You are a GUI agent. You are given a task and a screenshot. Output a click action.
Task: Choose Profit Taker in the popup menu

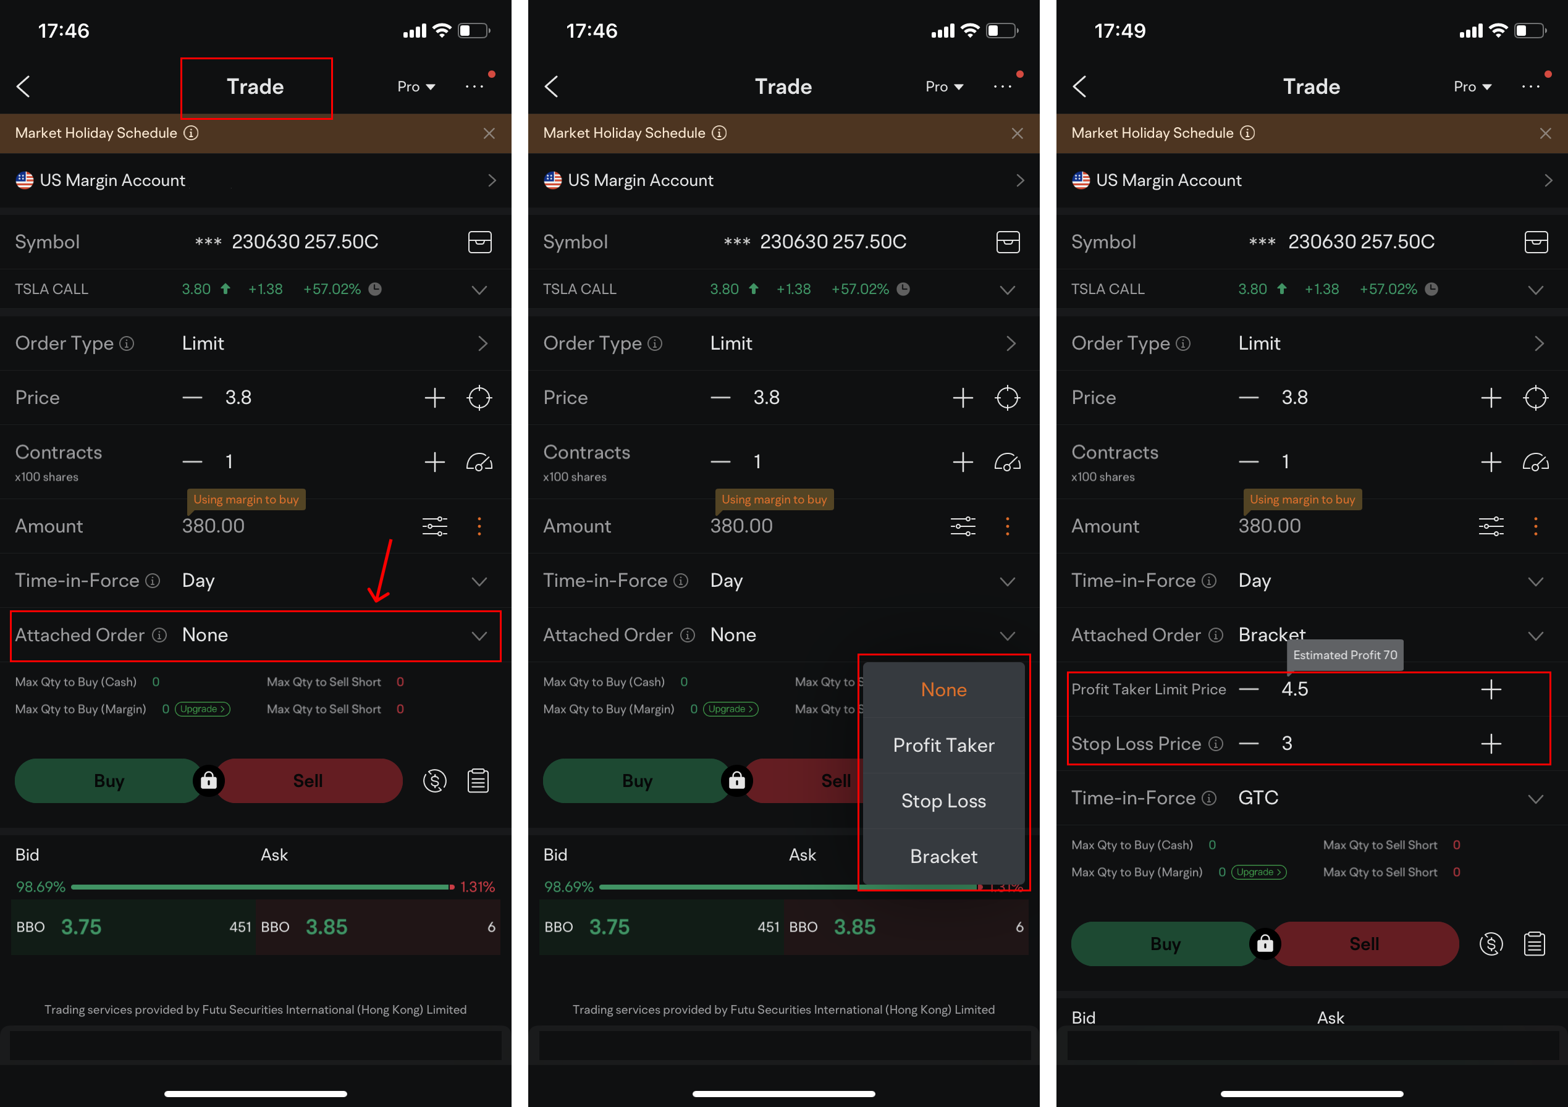pos(943,745)
